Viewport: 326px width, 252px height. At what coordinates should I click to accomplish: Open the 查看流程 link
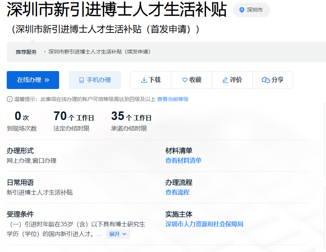[x=177, y=193]
